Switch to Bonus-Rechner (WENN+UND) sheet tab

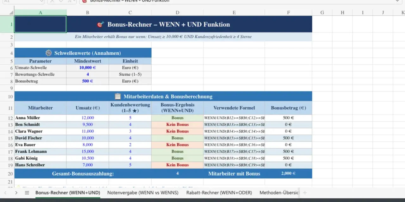(x=68, y=193)
